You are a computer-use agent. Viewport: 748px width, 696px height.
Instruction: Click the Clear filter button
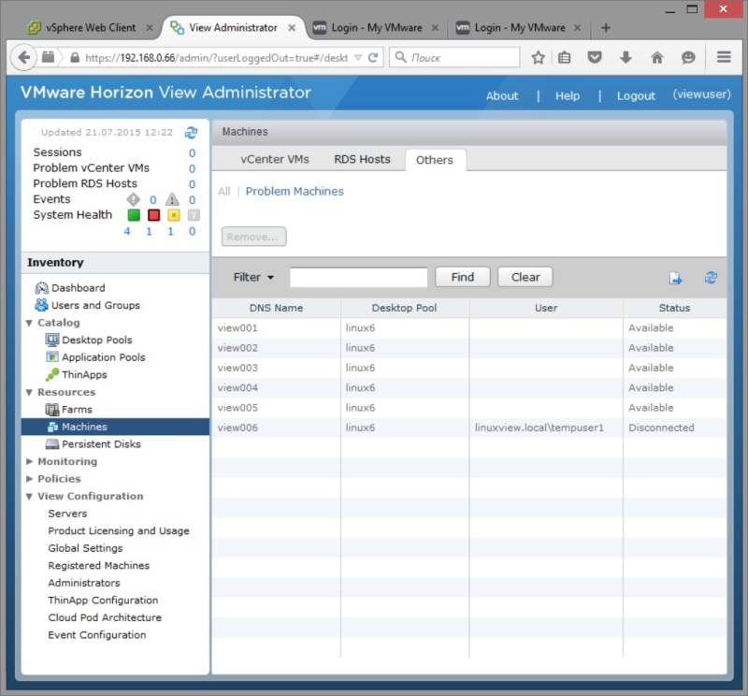(x=525, y=277)
